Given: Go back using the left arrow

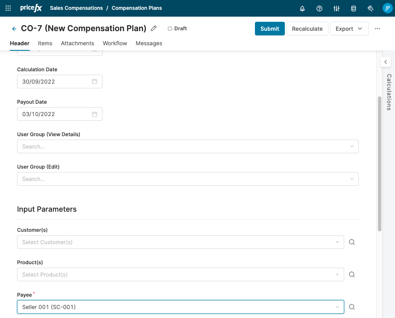Looking at the screenshot, I should click(14, 29).
